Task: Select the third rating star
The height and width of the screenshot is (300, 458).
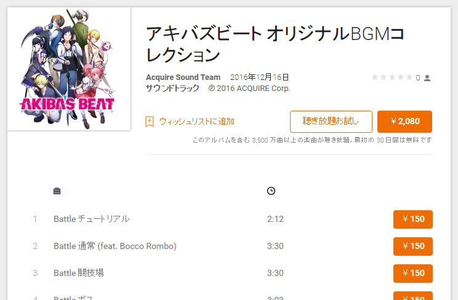Action: (x=392, y=77)
